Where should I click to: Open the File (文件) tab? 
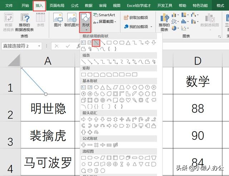[9, 6]
